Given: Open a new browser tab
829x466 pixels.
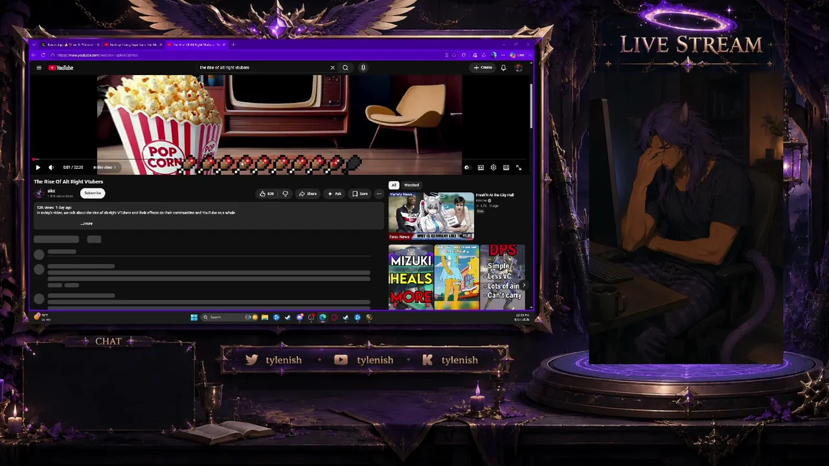Looking at the screenshot, I should click(233, 45).
